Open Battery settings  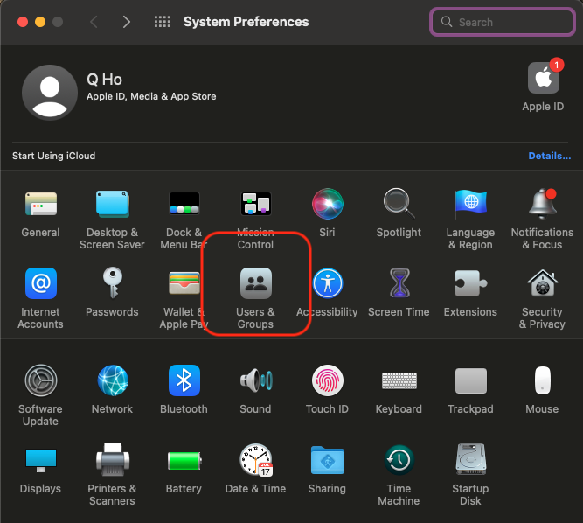pyautogui.click(x=184, y=461)
